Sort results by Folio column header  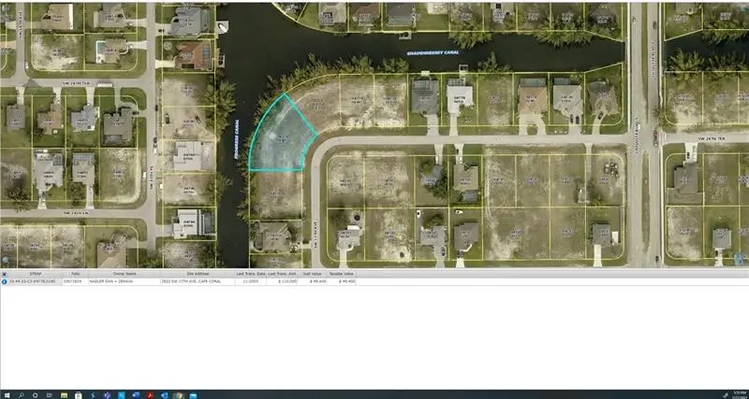pyautogui.click(x=76, y=274)
